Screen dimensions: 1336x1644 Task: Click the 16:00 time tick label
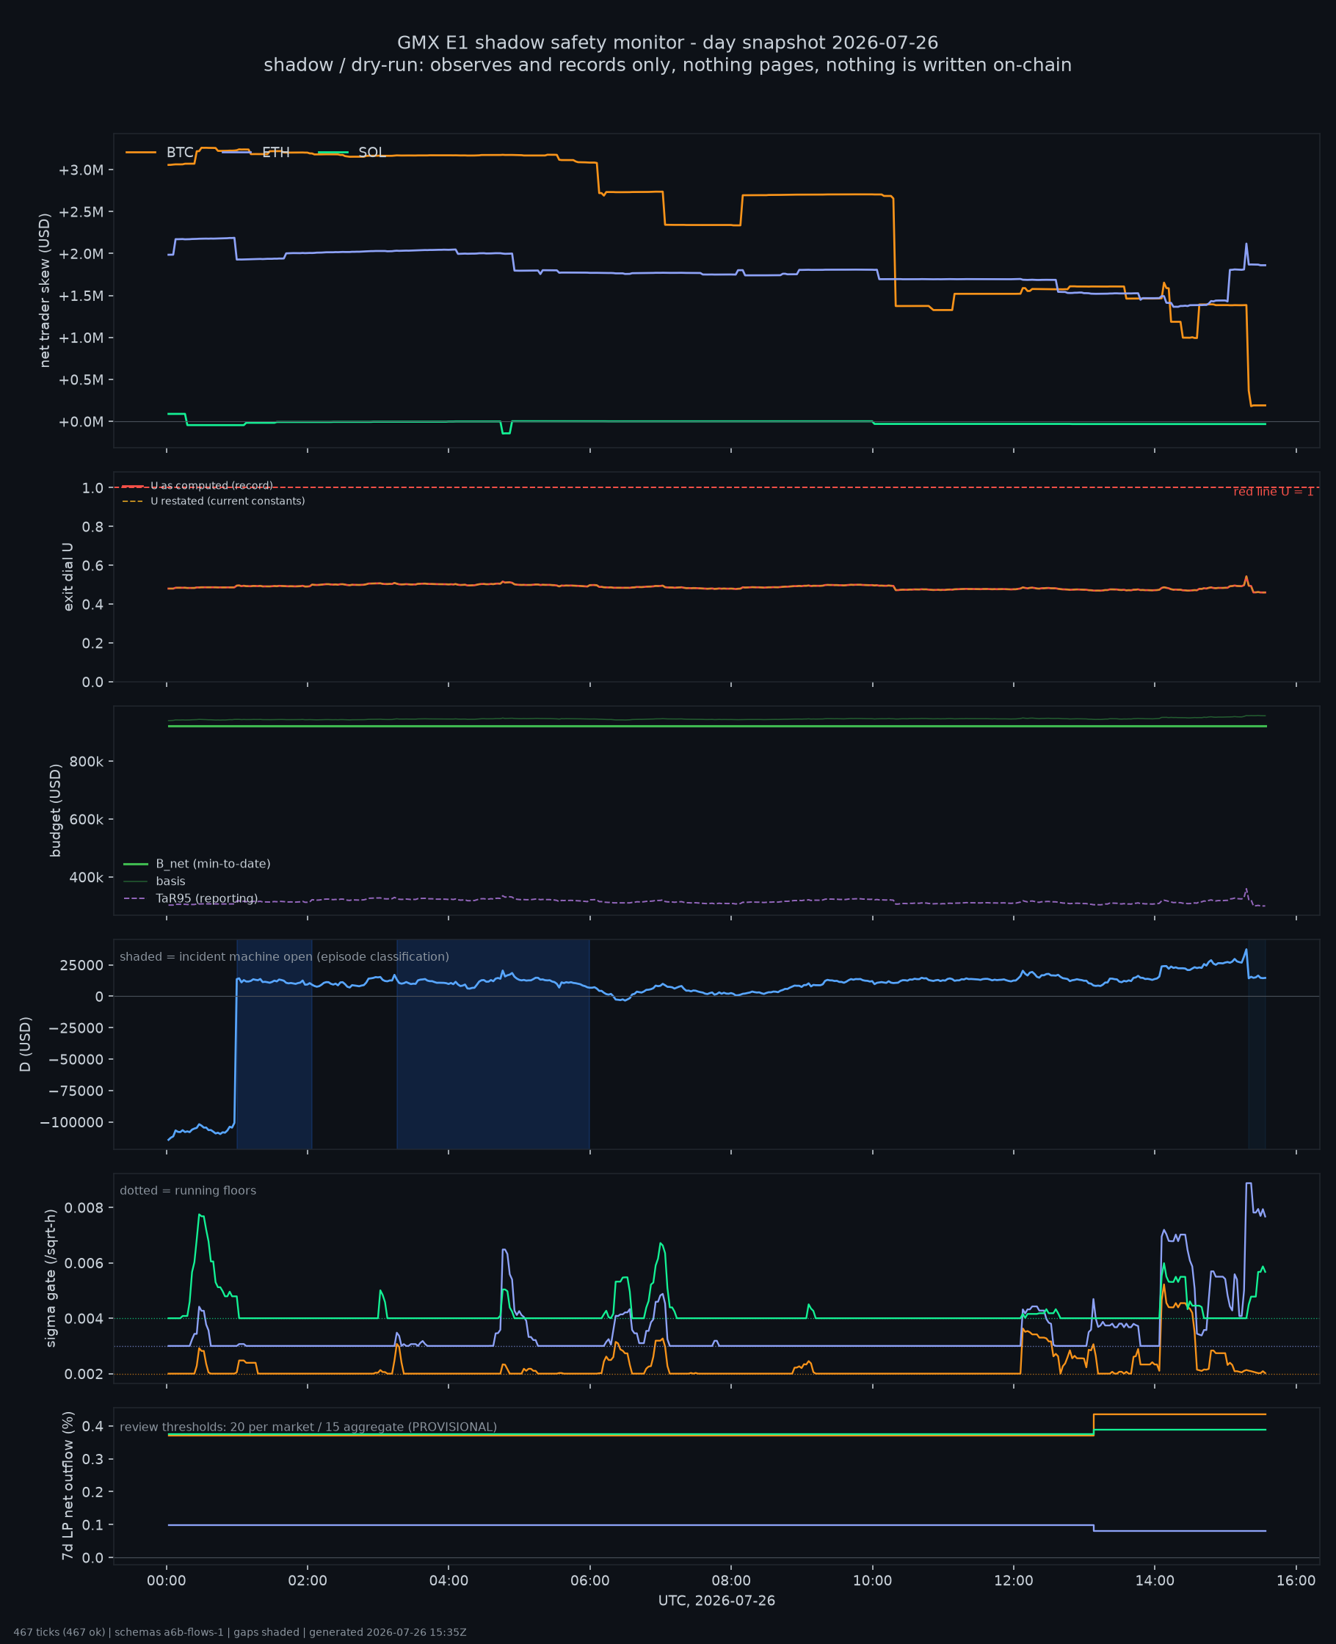1296,1581
